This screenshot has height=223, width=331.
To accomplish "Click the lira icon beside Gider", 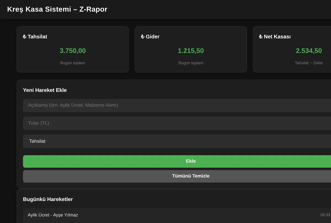I will [143, 37].
